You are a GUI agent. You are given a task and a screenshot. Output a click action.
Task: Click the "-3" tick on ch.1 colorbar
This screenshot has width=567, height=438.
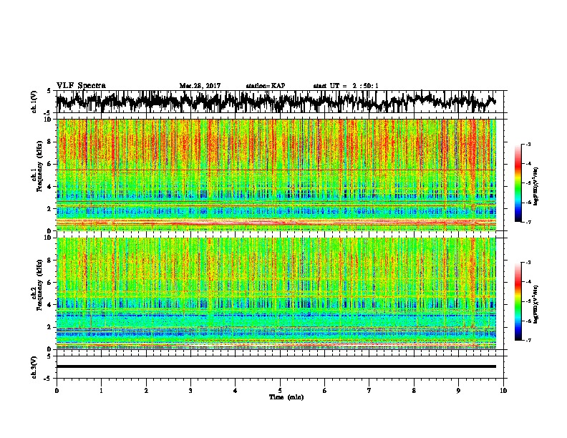pos(528,144)
